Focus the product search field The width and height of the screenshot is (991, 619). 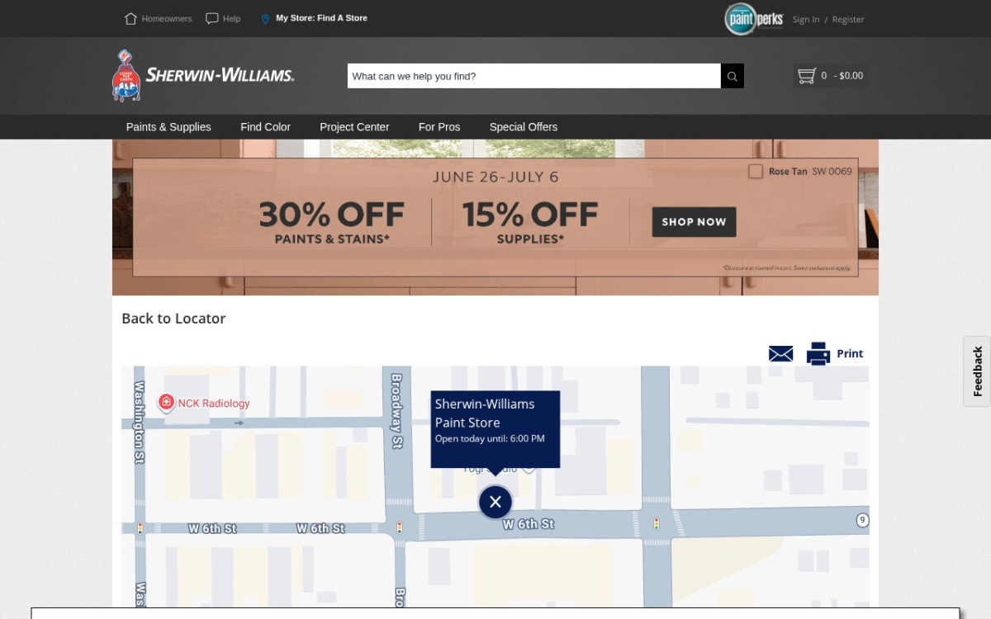tap(533, 76)
